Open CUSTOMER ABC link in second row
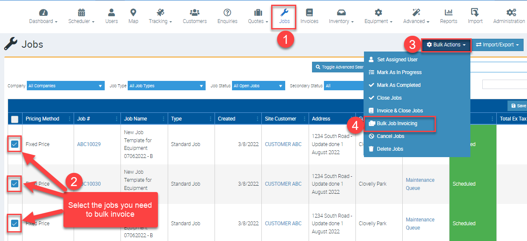 (283, 184)
